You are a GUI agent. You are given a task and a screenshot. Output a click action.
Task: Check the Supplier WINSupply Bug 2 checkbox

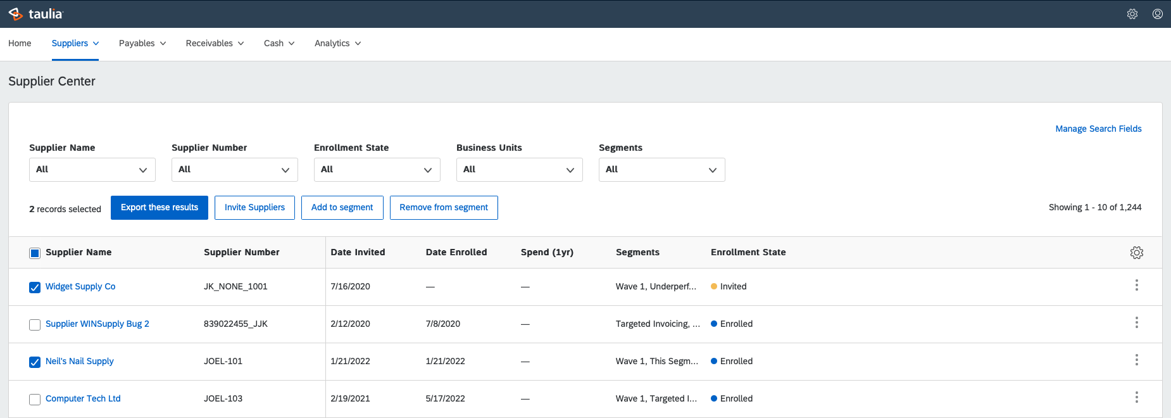click(x=35, y=325)
